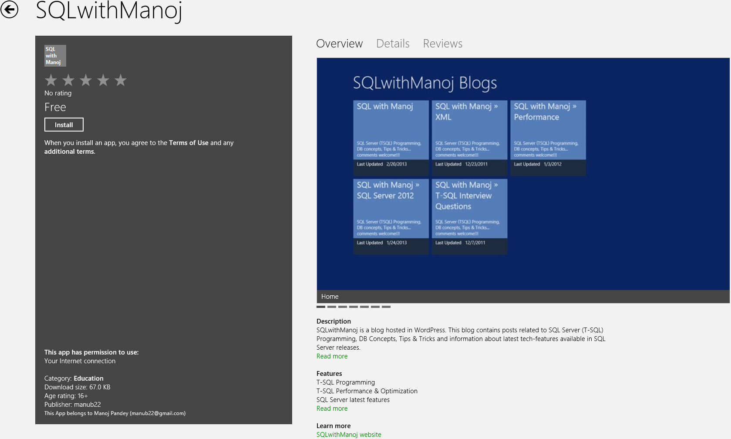Switch to the Reviews tab
The height and width of the screenshot is (439, 731).
point(442,44)
